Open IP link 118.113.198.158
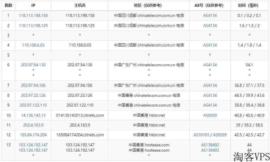 click(x=33, y=15)
